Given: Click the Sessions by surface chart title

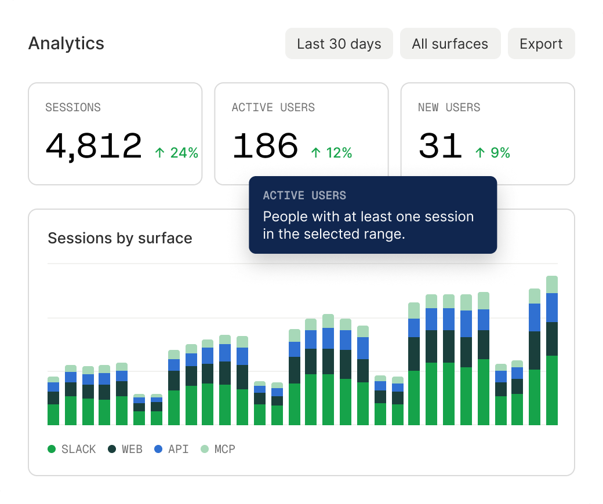Looking at the screenshot, I should coord(120,238).
